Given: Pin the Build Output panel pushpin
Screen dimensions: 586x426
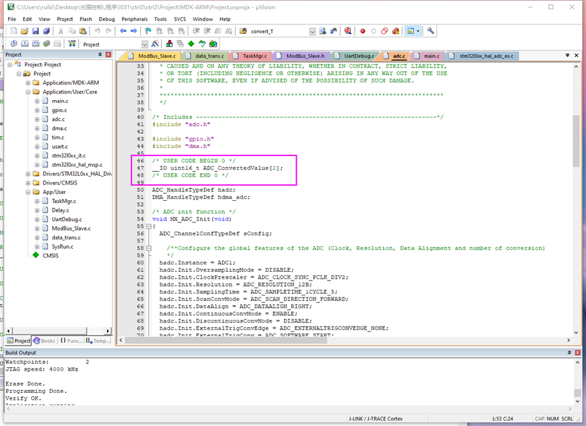Looking at the screenshot, I should click(x=569, y=352).
